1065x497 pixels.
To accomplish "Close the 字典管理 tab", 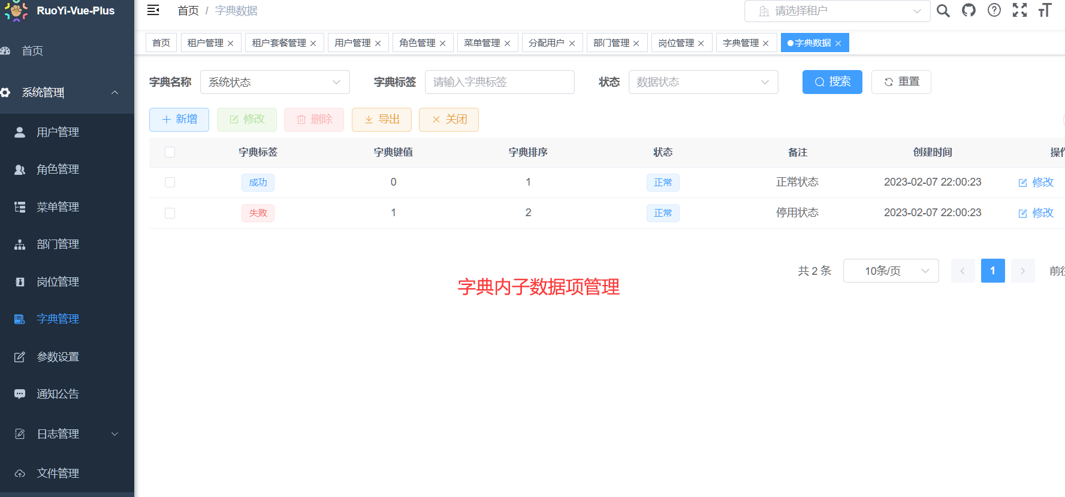I will pyautogui.click(x=765, y=43).
